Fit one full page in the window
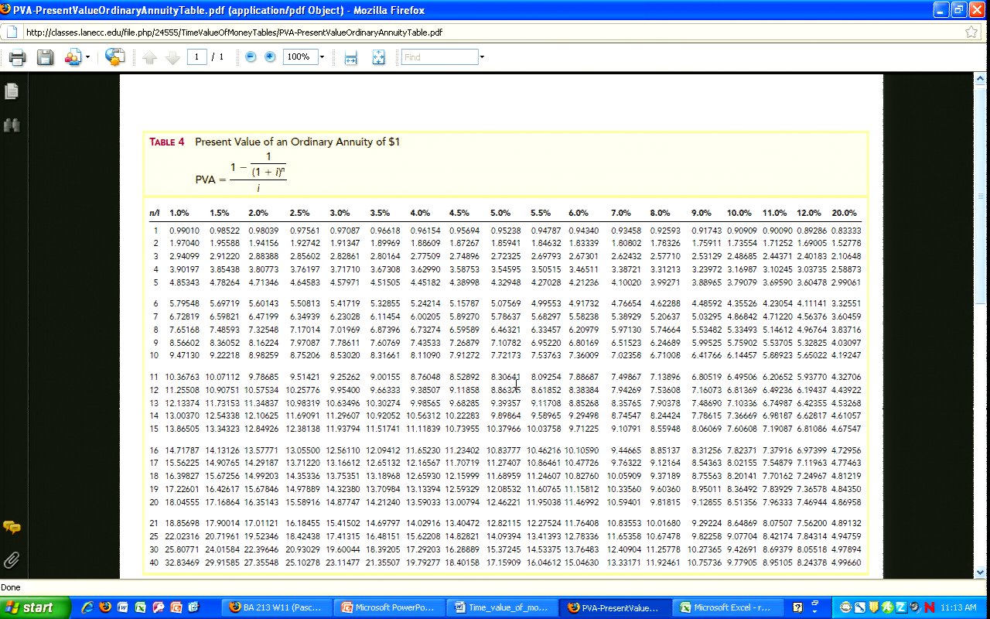Image resolution: width=990 pixels, height=619 pixels. click(378, 57)
